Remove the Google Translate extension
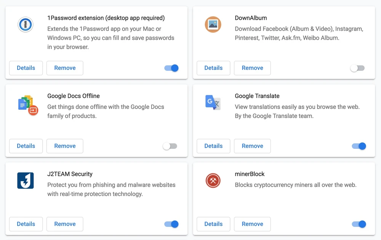The width and height of the screenshot is (381, 240). [252, 146]
